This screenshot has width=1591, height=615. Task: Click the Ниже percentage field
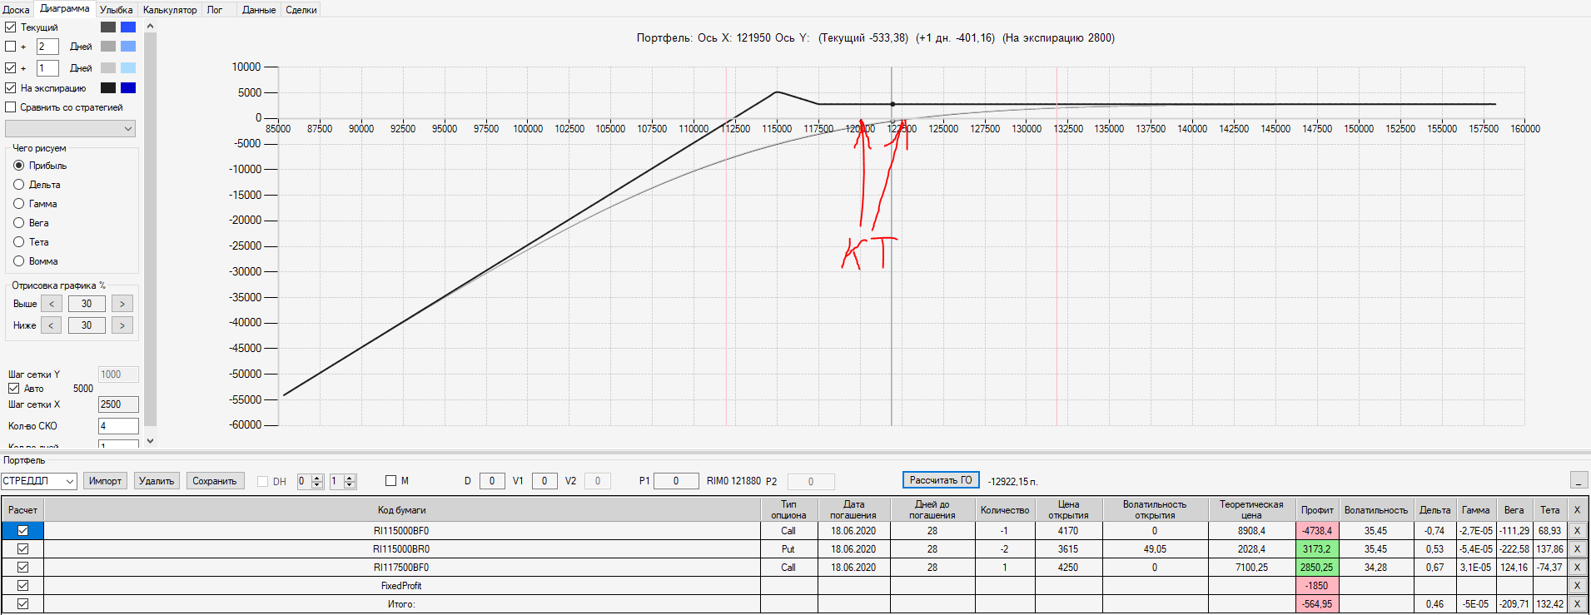pyautogui.click(x=87, y=325)
